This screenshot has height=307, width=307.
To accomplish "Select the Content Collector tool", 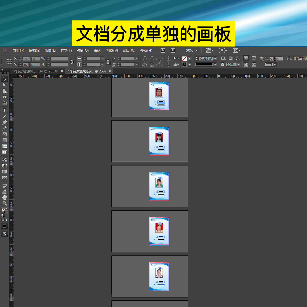I will click(5, 103).
